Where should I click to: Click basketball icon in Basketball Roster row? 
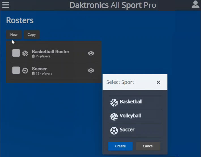(25, 53)
